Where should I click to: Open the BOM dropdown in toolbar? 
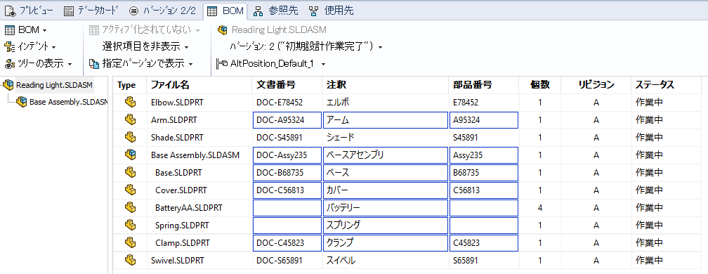tap(26, 30)
